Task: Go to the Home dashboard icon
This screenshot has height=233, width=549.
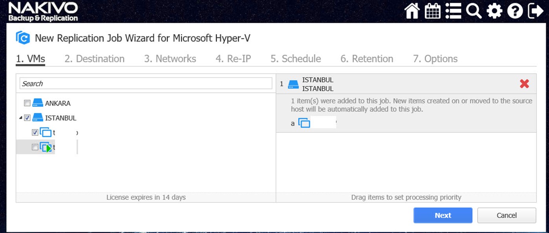Action: [412, 11]
